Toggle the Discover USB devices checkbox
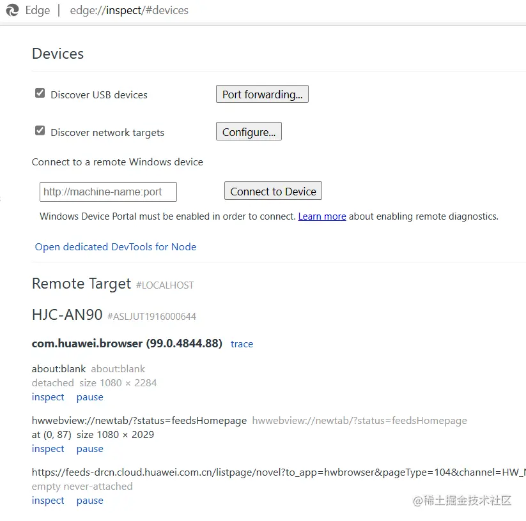Image resolution: width=526 pixels, height=521 pixels. pyautogui.click(x=40, y=93)
